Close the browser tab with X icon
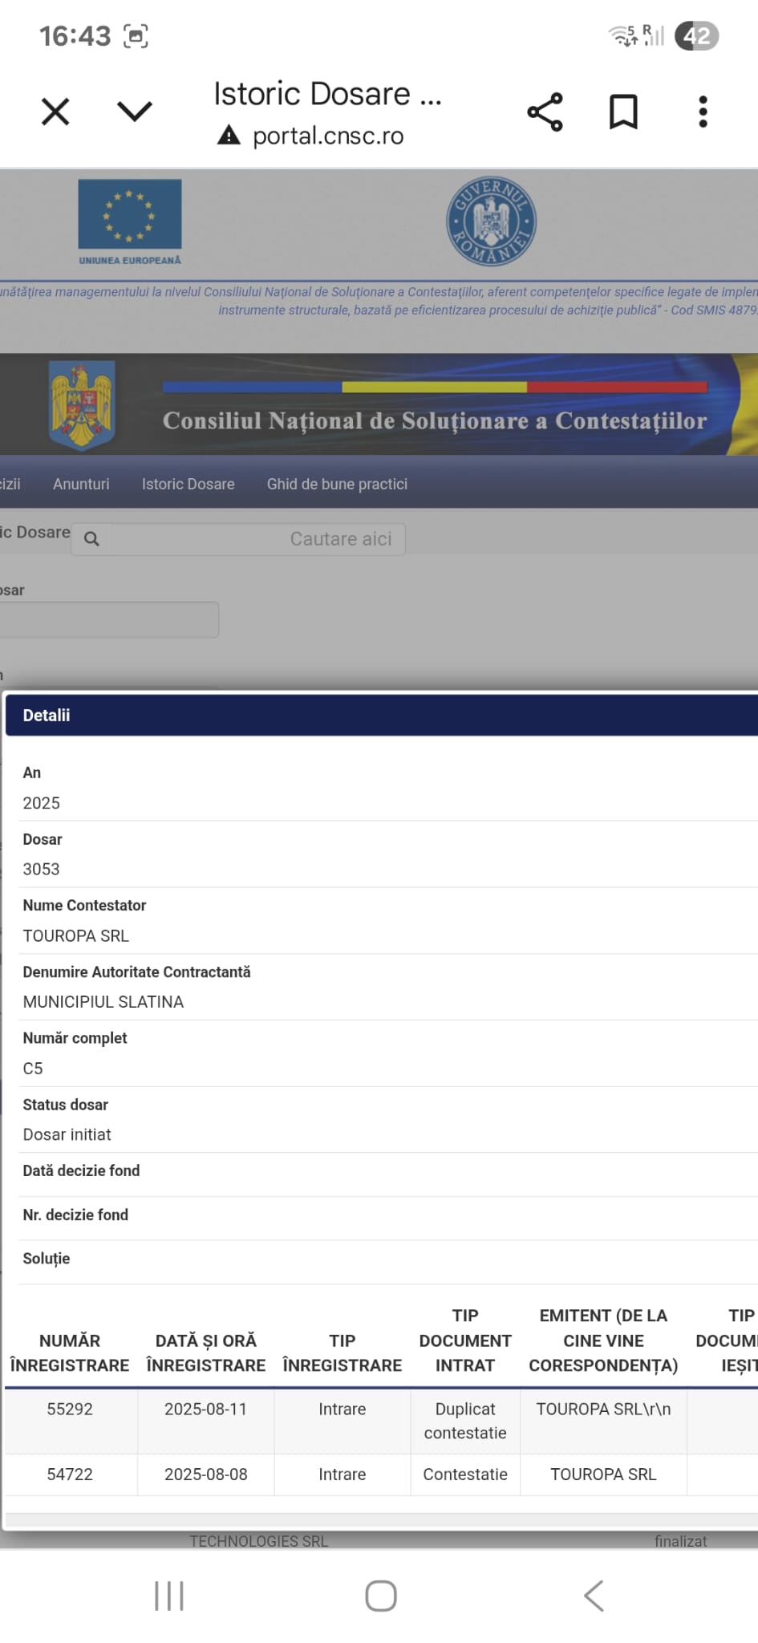The image size is (758, 1643). (x=55, y=112)
